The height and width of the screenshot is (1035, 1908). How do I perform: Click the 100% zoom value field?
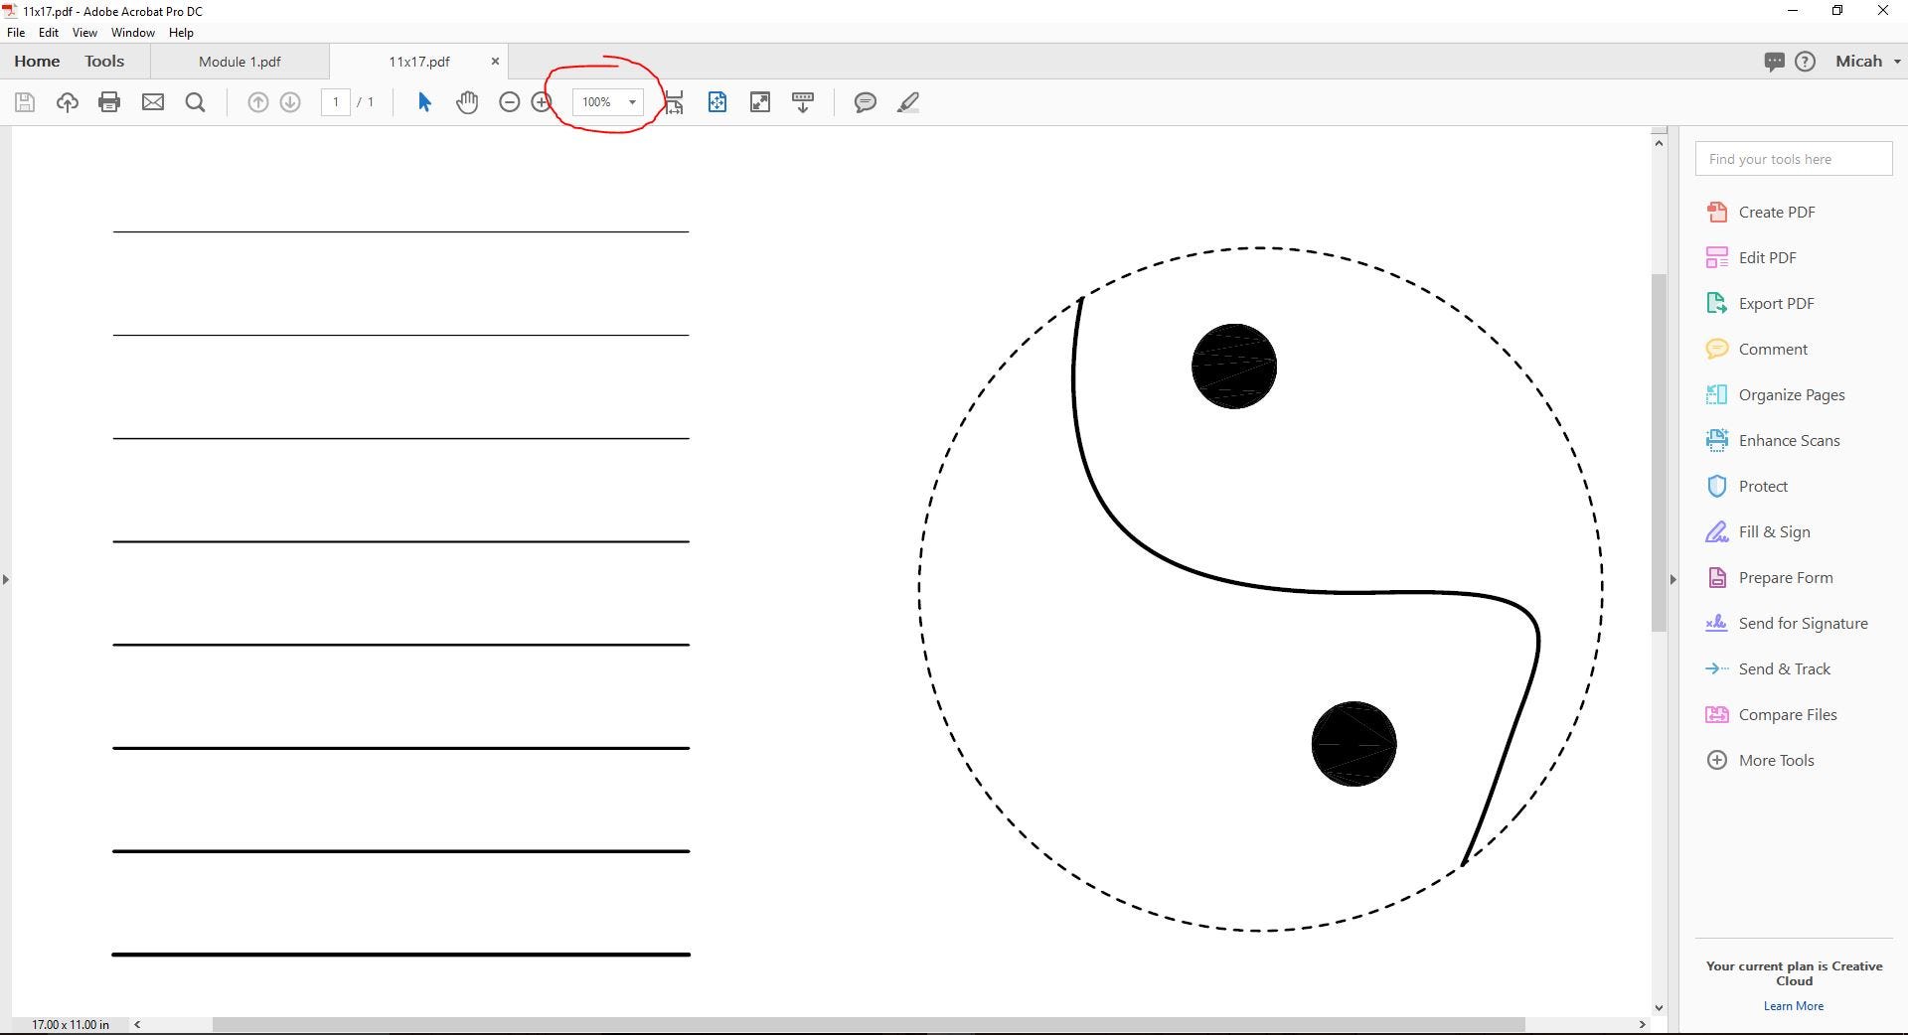click(597, 102)
